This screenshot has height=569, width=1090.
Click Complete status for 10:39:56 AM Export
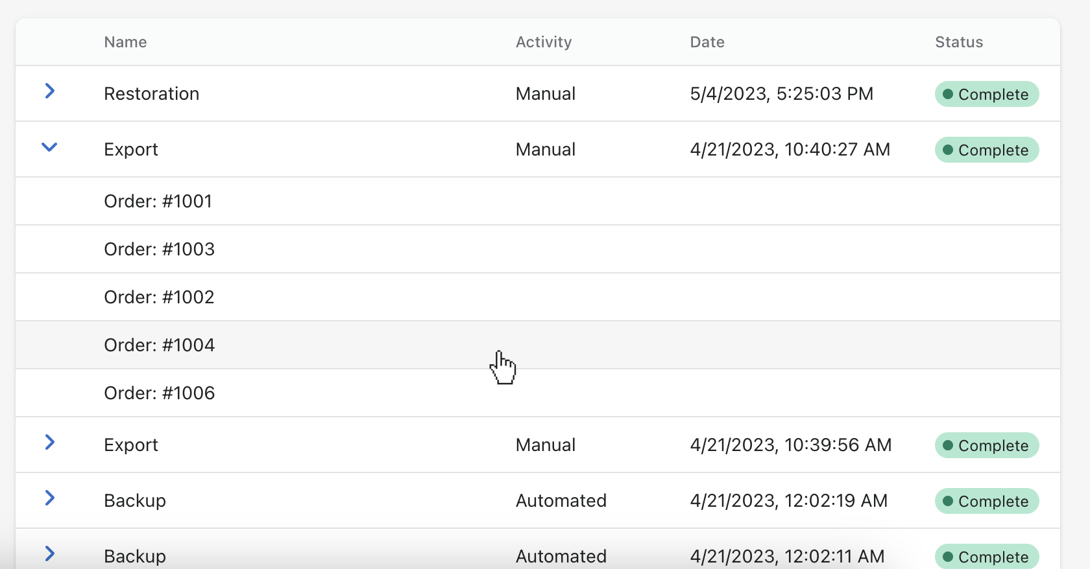(x=986, y=446)
